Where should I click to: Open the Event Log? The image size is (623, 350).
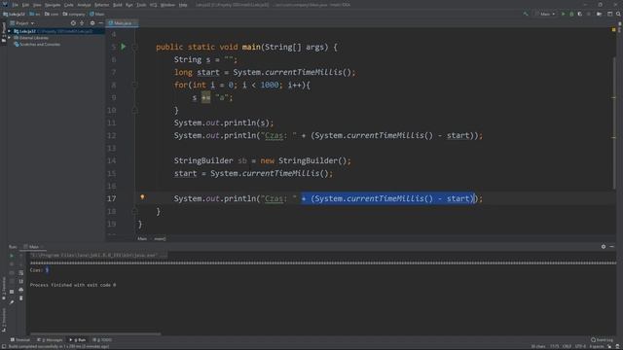click(x=602, y=340)
